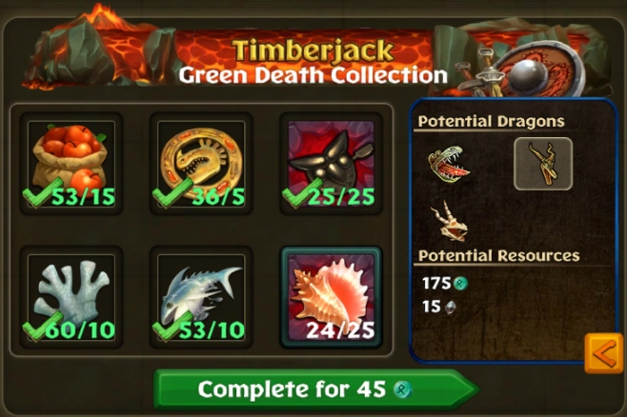Screen dimensions: 627x417
Task: Collapse panel with the orange arrow button
Action: coord(604,353)
